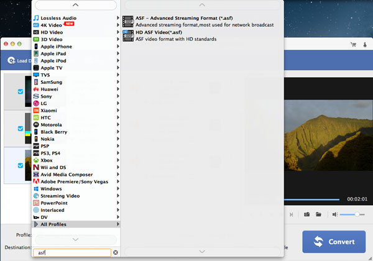
Task: Click the Apple iPad device icon
Action: [36, 53]
